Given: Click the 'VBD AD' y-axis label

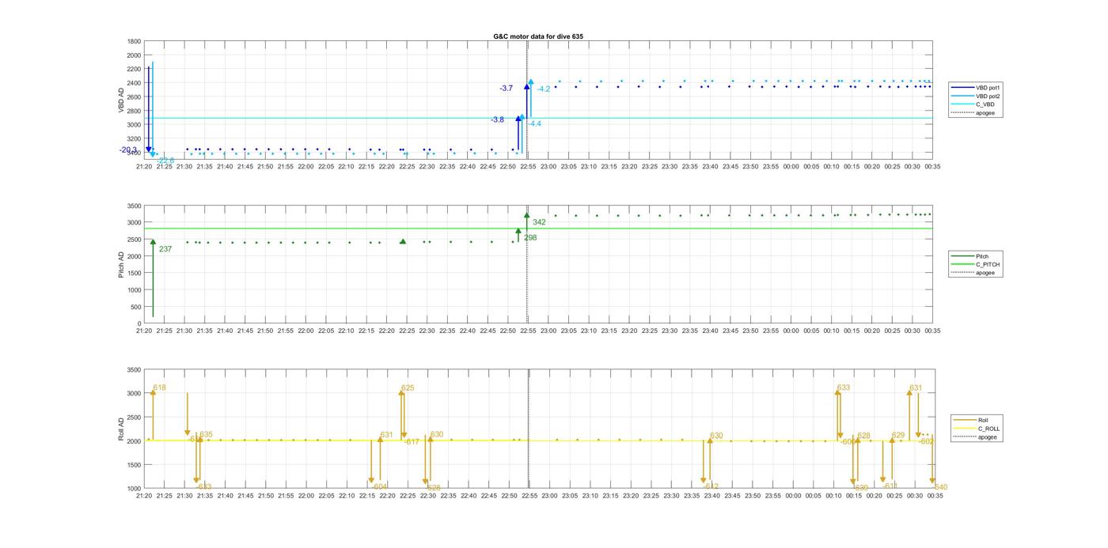Looking at the screenshot, I should tap(122, 100).
